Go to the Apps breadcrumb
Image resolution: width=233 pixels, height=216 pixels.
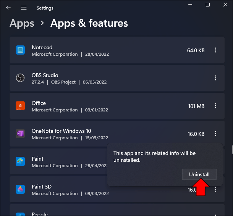click(22, 23)
